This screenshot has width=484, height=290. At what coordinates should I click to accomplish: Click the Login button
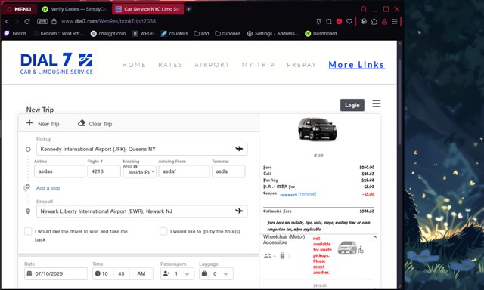coord(352,105)
